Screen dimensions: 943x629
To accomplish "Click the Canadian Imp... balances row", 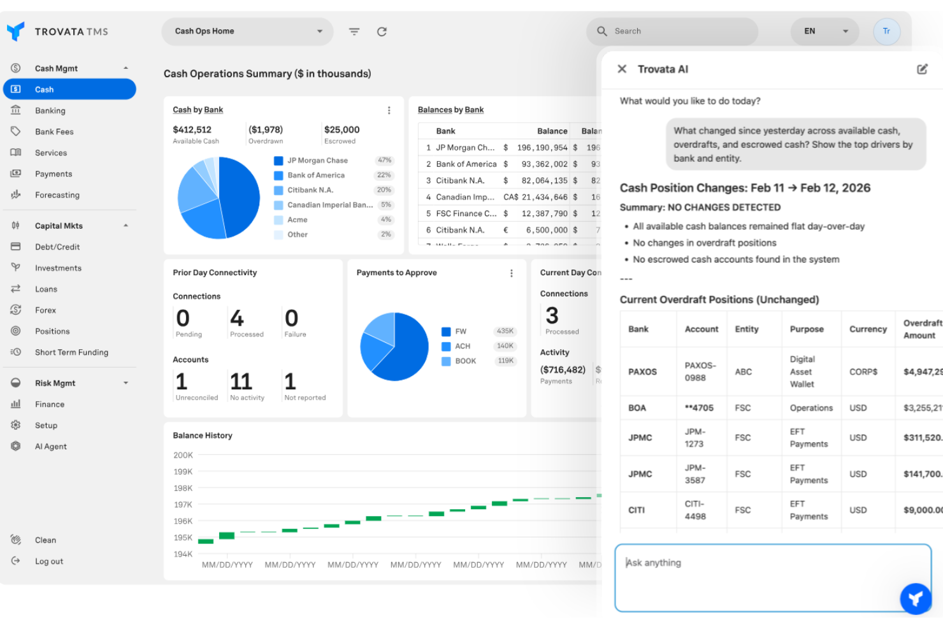I will coord(509,197).
